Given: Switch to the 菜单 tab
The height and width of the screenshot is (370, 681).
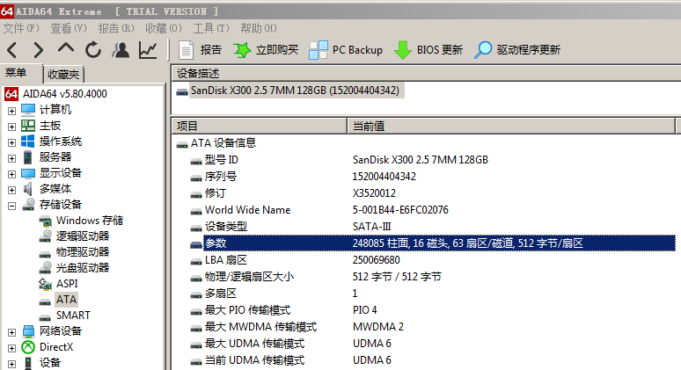Looking at the screenshot, I should pyautogui.click(x=16, y=73).
